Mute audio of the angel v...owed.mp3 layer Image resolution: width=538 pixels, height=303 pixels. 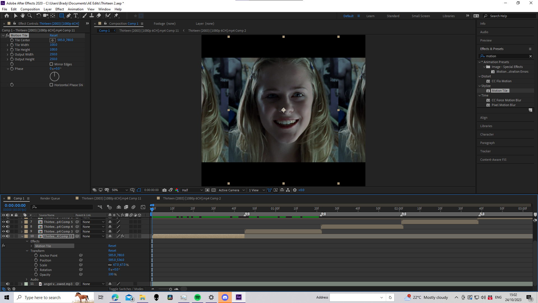(8, 284)
